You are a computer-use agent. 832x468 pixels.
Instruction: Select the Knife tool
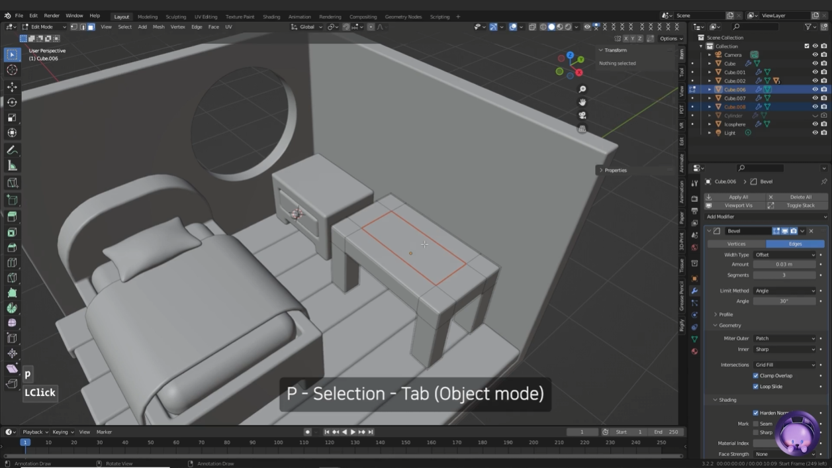pos(12,278)
